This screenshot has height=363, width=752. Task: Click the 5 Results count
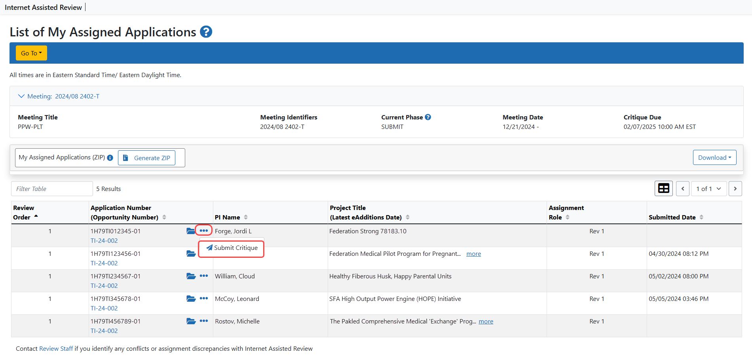click(x=108, y=189)
